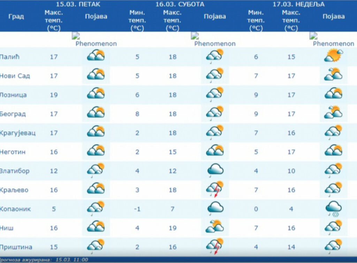Select Палић's Sunday sunny weather icon
Viewport: 357px width, 263px height.
pyautogui.click(x=333, y=56)
